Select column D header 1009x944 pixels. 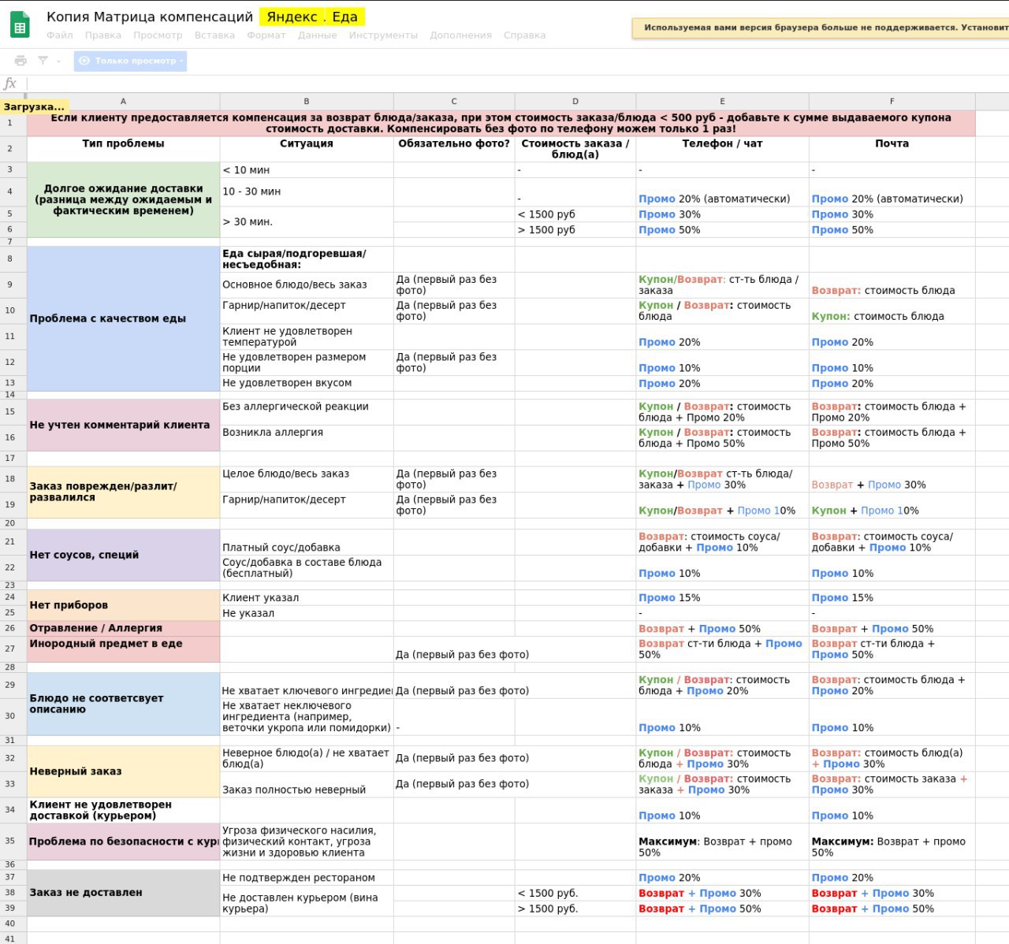click(x=575, y=102)
